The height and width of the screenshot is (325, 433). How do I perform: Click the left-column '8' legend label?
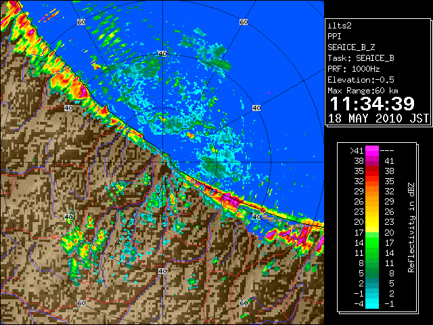[361, 263]
